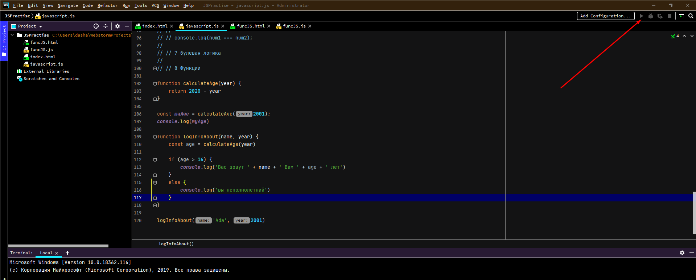Click the WebStorm logo icon
Image resolution: width=696 pixels, height=280 pixels.
[x=6, y=5]
